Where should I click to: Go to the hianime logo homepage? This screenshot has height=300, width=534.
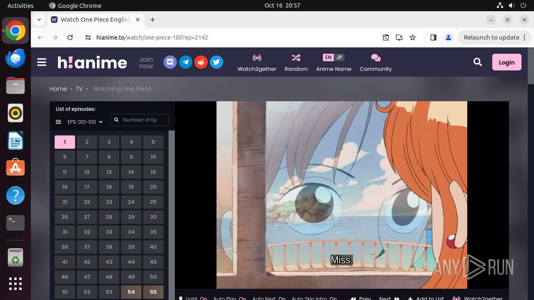point(92,62)
